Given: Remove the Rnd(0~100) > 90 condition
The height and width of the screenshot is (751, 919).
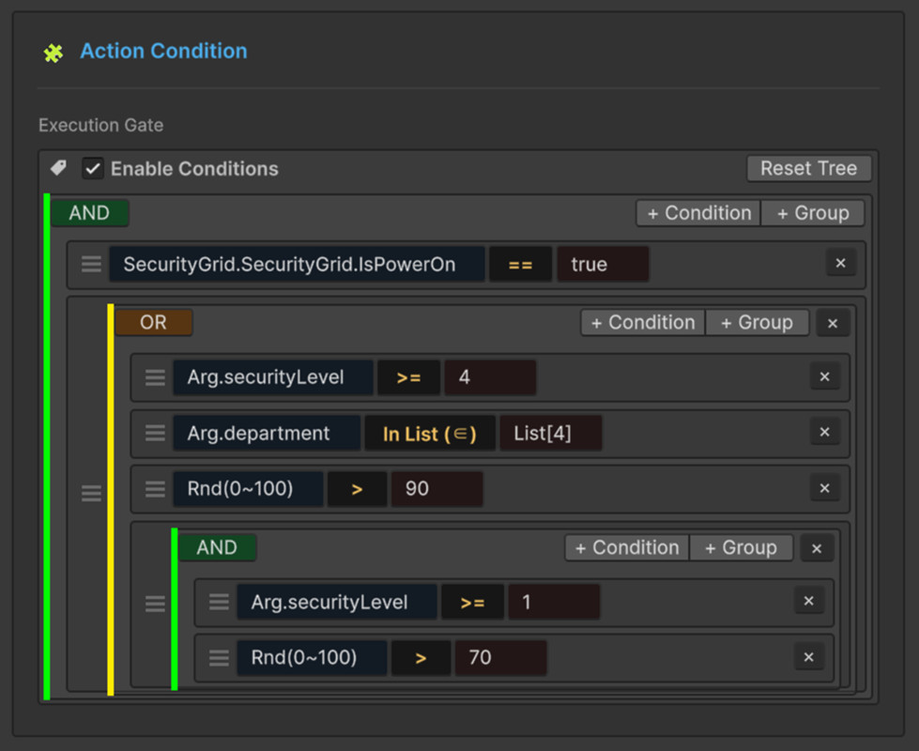Looking at the screenshot, I should [824, 488].
